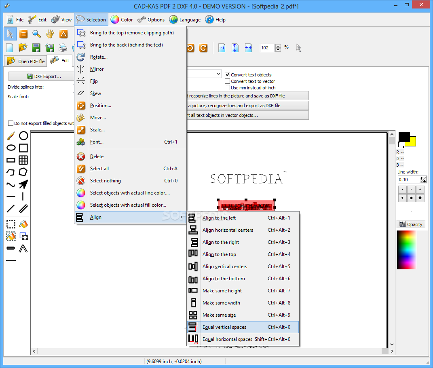This screenshot has height=368, width=433.
Task: Select the paintbrush drawing tool
Action: coord(11,135)
